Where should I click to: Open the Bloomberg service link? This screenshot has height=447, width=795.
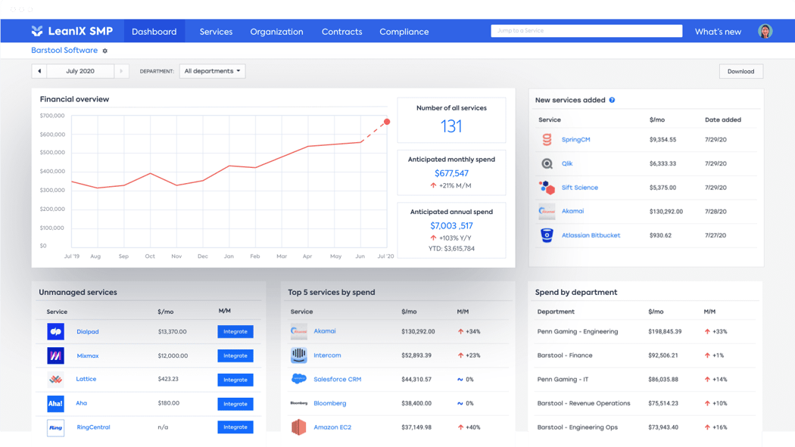(x=329, y=403)
